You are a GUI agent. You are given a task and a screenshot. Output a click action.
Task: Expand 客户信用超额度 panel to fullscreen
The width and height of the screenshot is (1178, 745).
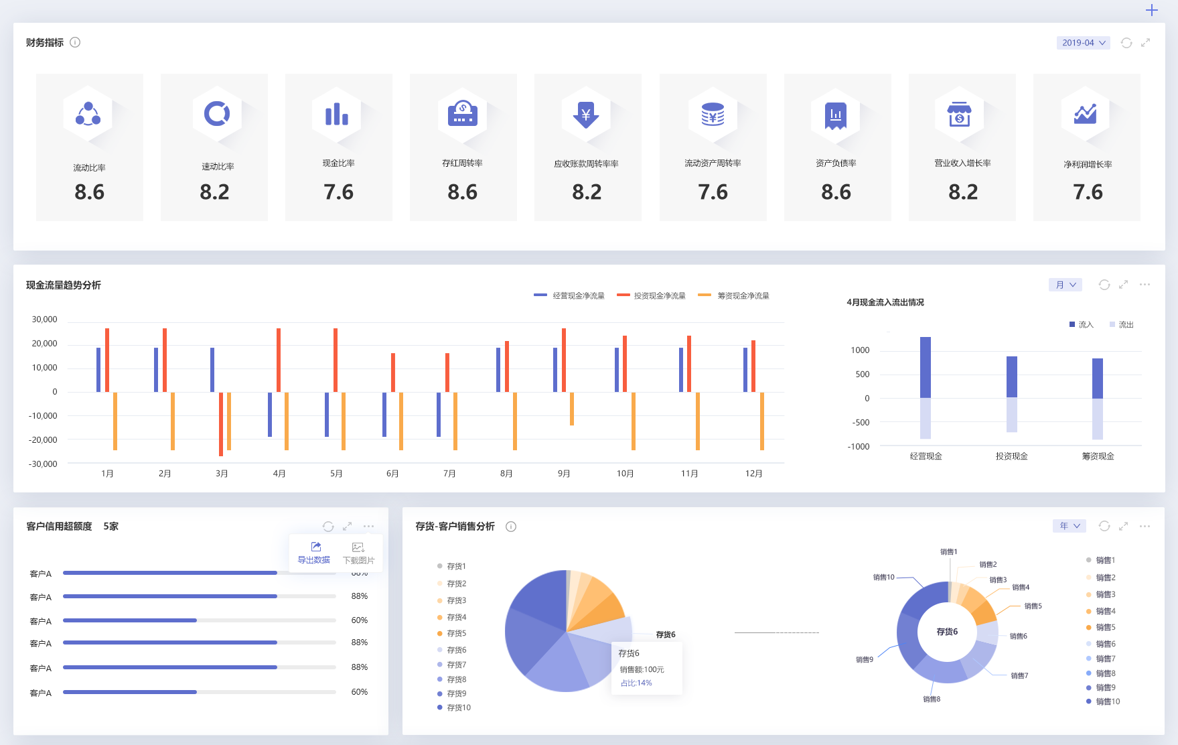[x=348, y=527]
